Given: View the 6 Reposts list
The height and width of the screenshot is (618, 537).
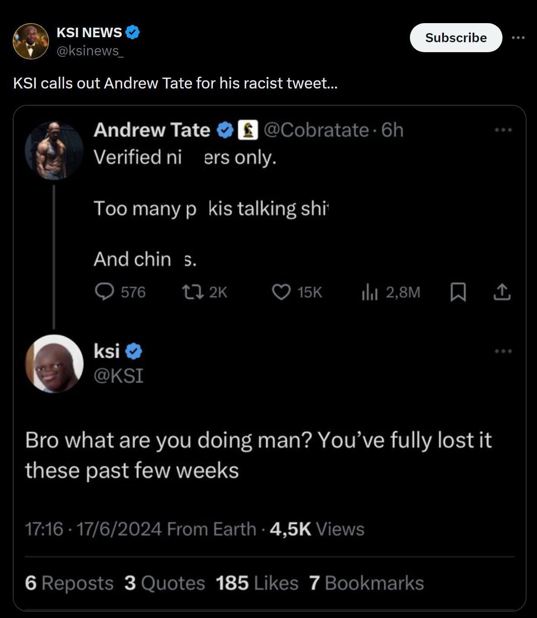Looking at the screenshot, I should 69,583.
